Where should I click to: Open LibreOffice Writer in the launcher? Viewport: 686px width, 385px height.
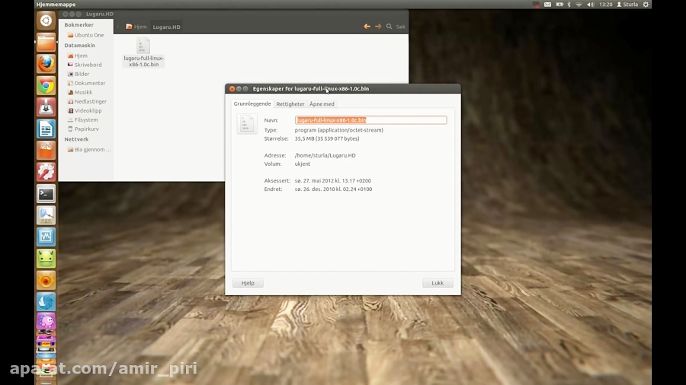coord(46,129)
